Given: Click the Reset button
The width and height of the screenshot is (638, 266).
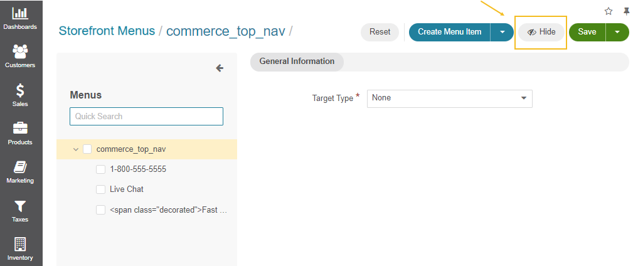Looking at the screenshot, I should [380, 32].
